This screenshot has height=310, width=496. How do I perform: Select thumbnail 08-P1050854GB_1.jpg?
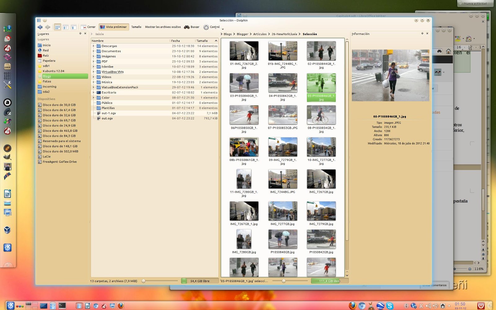pos(321,115)
